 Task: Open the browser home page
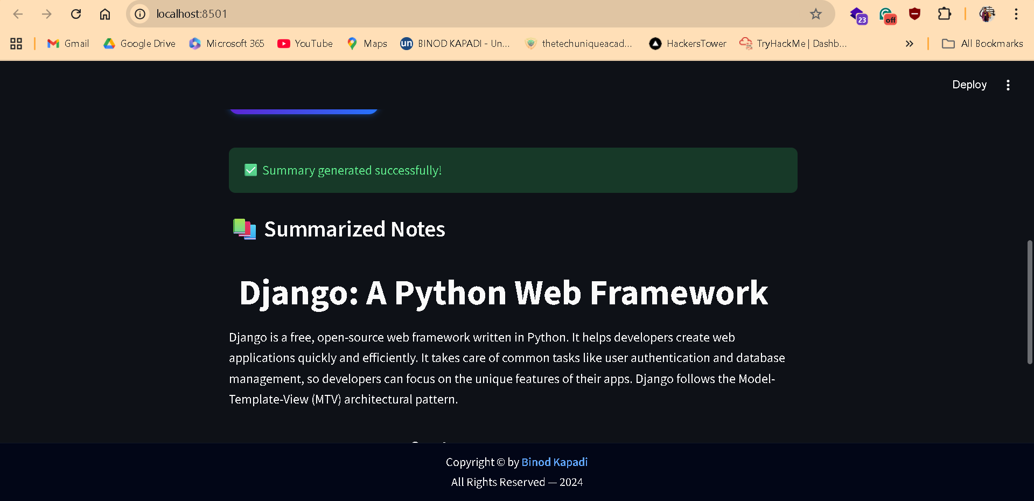click(105, 14)
